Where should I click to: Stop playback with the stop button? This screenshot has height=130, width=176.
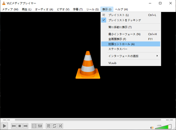point(20,126)
